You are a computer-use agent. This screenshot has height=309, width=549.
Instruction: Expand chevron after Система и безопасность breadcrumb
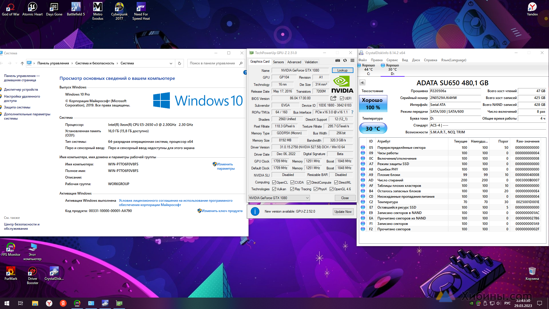[117, 63]
